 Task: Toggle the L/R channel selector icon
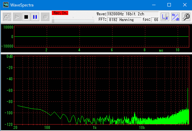[165, 17]
